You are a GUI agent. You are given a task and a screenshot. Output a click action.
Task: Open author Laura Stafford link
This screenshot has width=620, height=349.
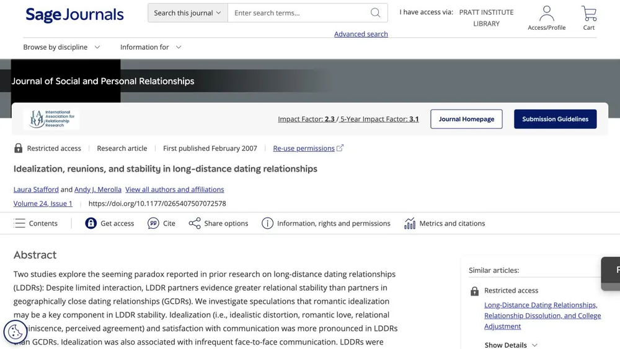click(36, 189)
